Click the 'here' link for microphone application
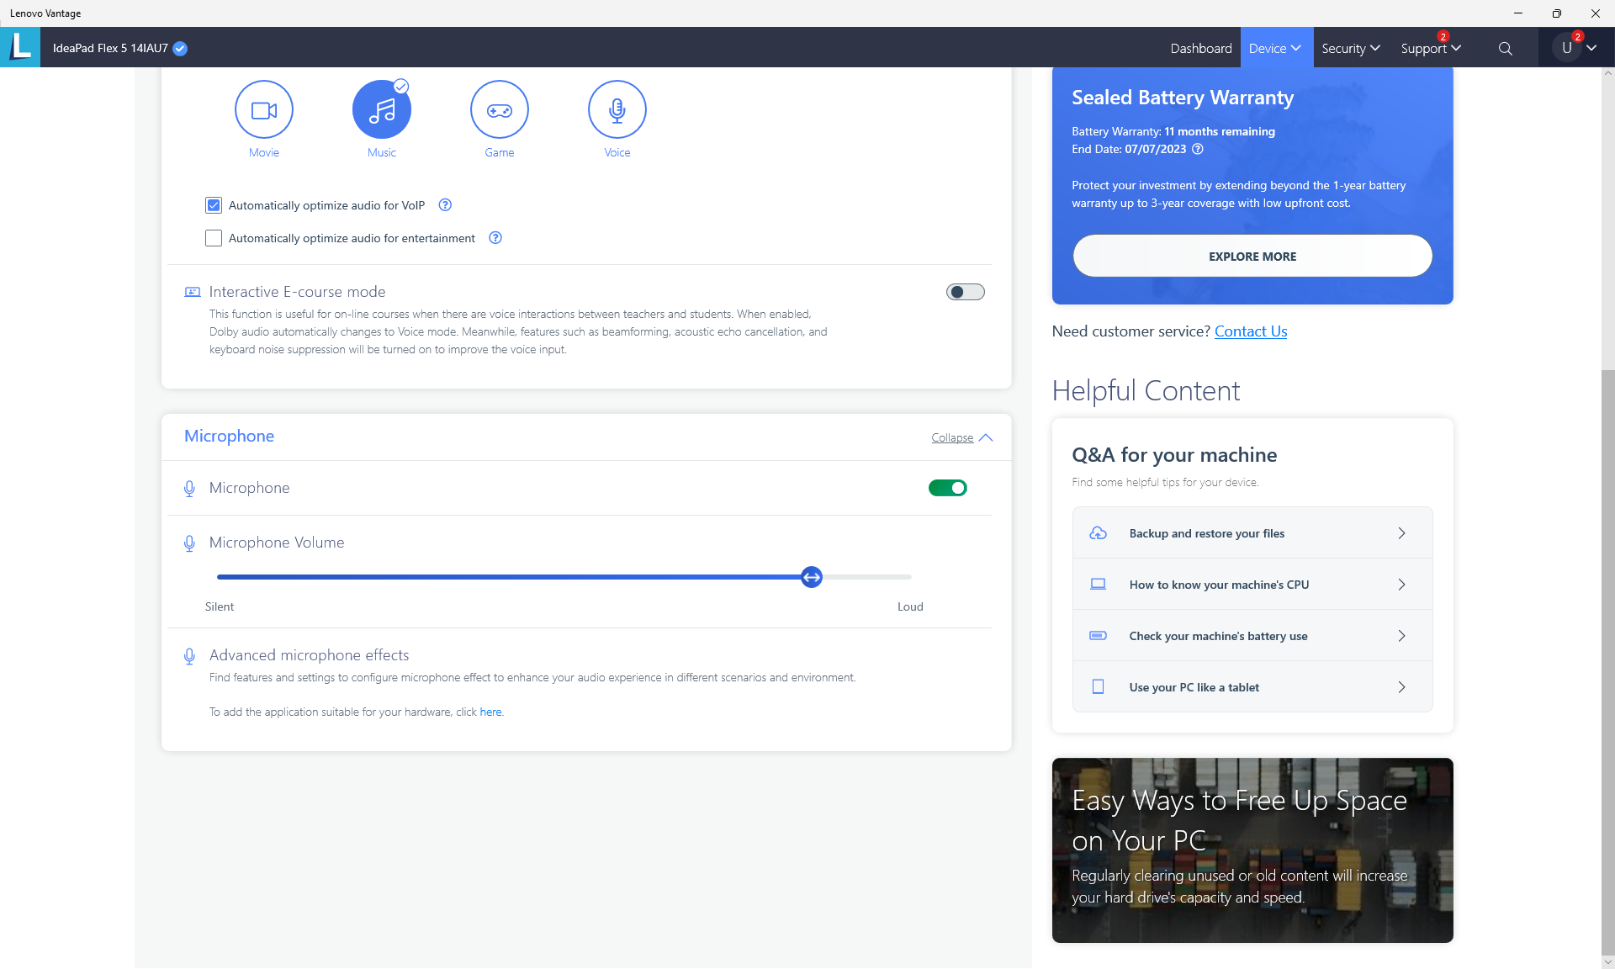This screenshot has width=1615, height=969. [490, 712]
